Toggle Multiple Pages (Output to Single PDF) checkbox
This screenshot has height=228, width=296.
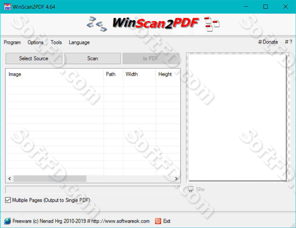[x=8, y=200]
